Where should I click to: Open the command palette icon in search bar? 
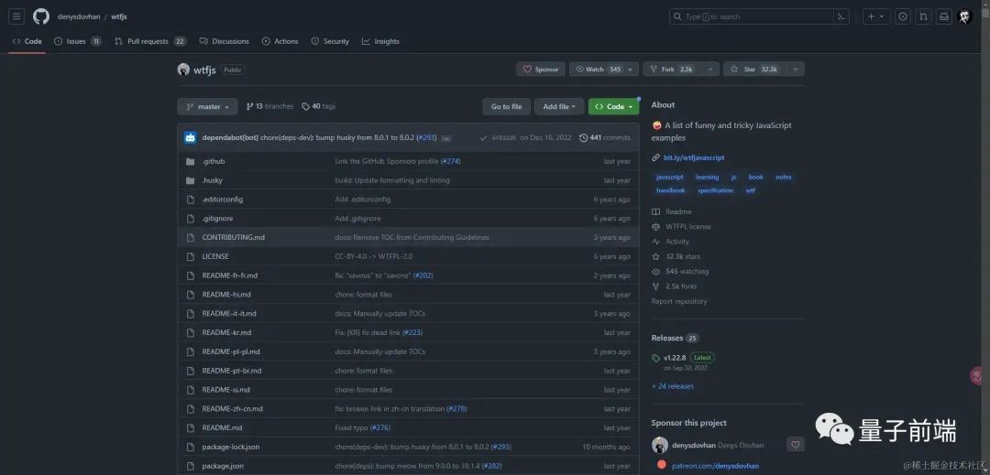841,17
